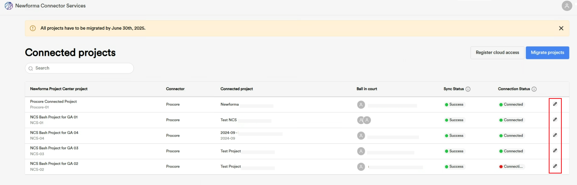The width and height of the screenshot is (577, 185).
Task: Click the Newforma logo icon
Action: coord(9,6)
